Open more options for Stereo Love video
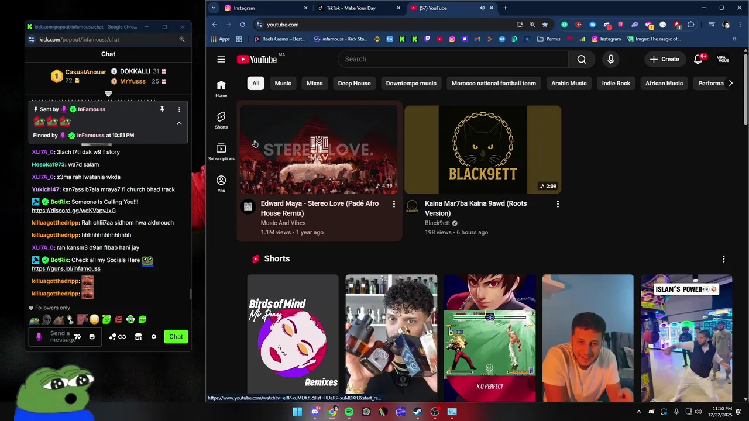 click(394, 204)
